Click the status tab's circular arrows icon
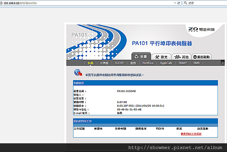227x152 pixels. (x=136, y=57)
